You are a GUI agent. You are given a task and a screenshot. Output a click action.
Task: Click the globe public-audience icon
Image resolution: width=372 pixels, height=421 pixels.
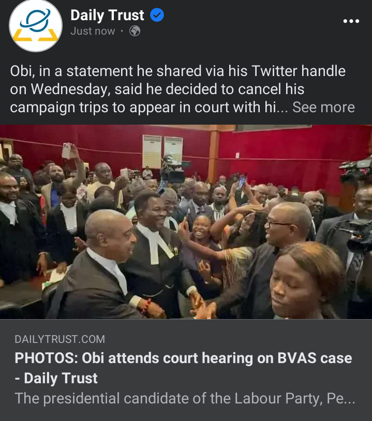click(135, 31)
